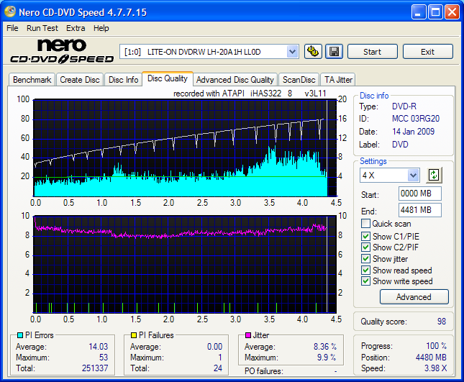The width and height of the screenshot is (464, 382).
Task: Expand the 4 X speed dropdown
Action: [x=413, y=176]
